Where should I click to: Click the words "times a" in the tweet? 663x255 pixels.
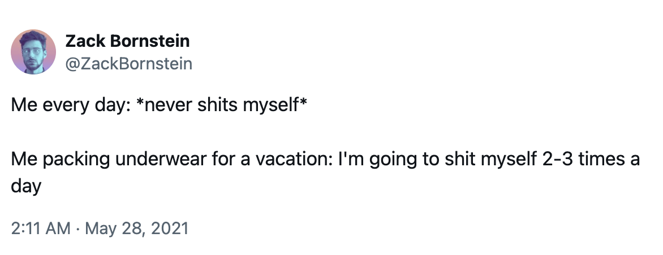point(610,160)
